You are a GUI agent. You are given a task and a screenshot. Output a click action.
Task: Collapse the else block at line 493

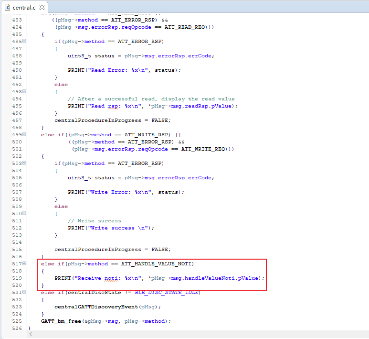click(x=24, y=91)
